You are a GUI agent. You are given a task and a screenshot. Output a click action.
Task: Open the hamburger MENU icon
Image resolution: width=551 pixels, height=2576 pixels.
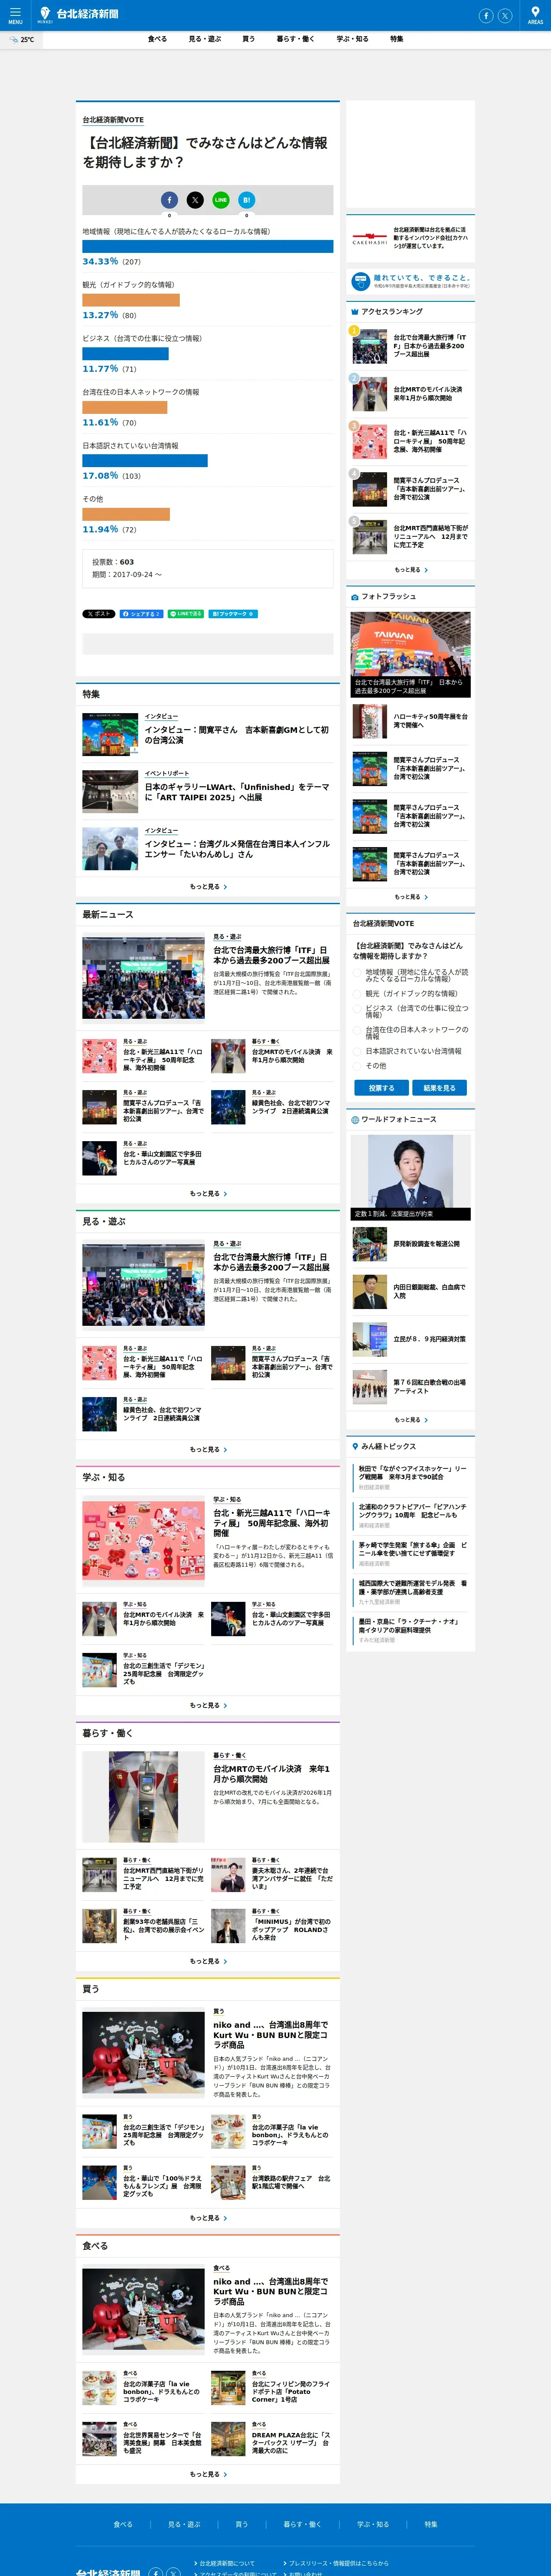pos(15,15)
